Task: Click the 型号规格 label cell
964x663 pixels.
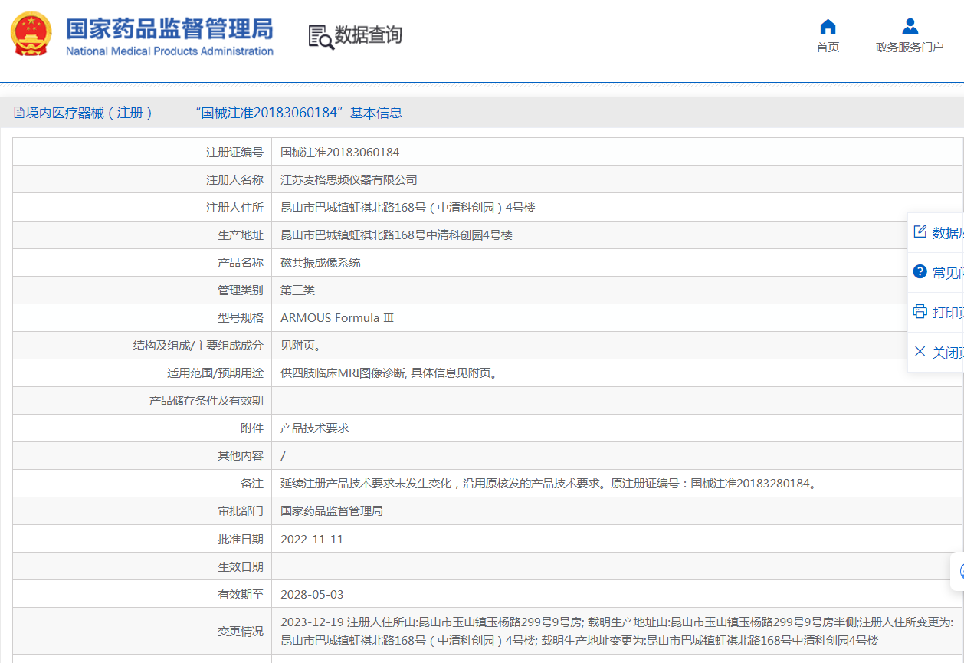Action: [x=143, y=318]
